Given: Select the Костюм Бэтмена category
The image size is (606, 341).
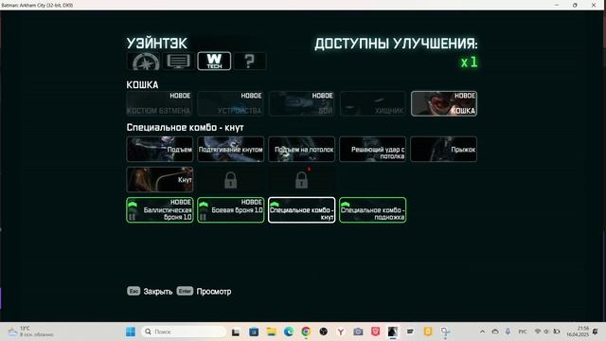Looking at the screenshot, I should pos(160,103).
